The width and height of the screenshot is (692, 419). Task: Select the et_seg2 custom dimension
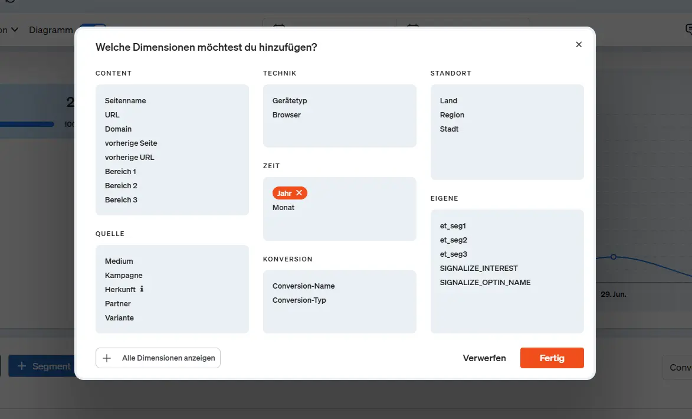tap(453, 240)
